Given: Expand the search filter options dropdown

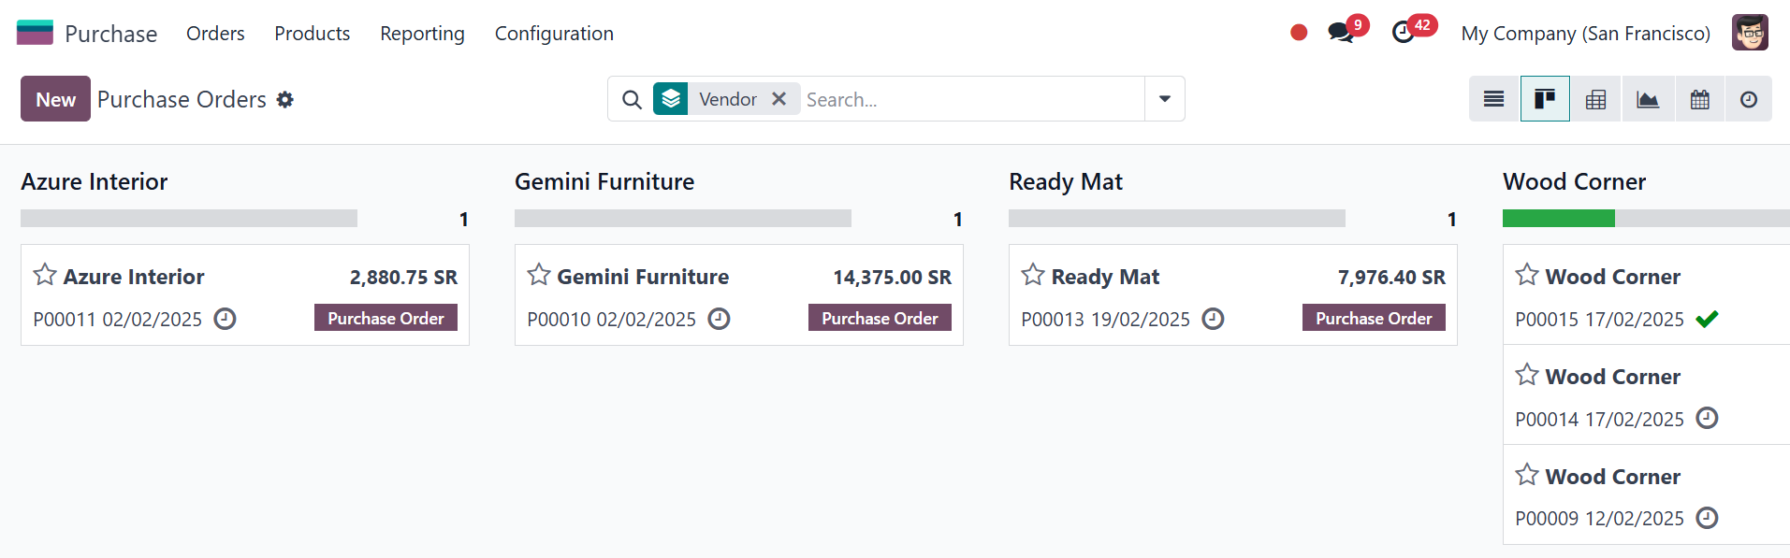Looking at the screenshot, I should click(1165, 99).
